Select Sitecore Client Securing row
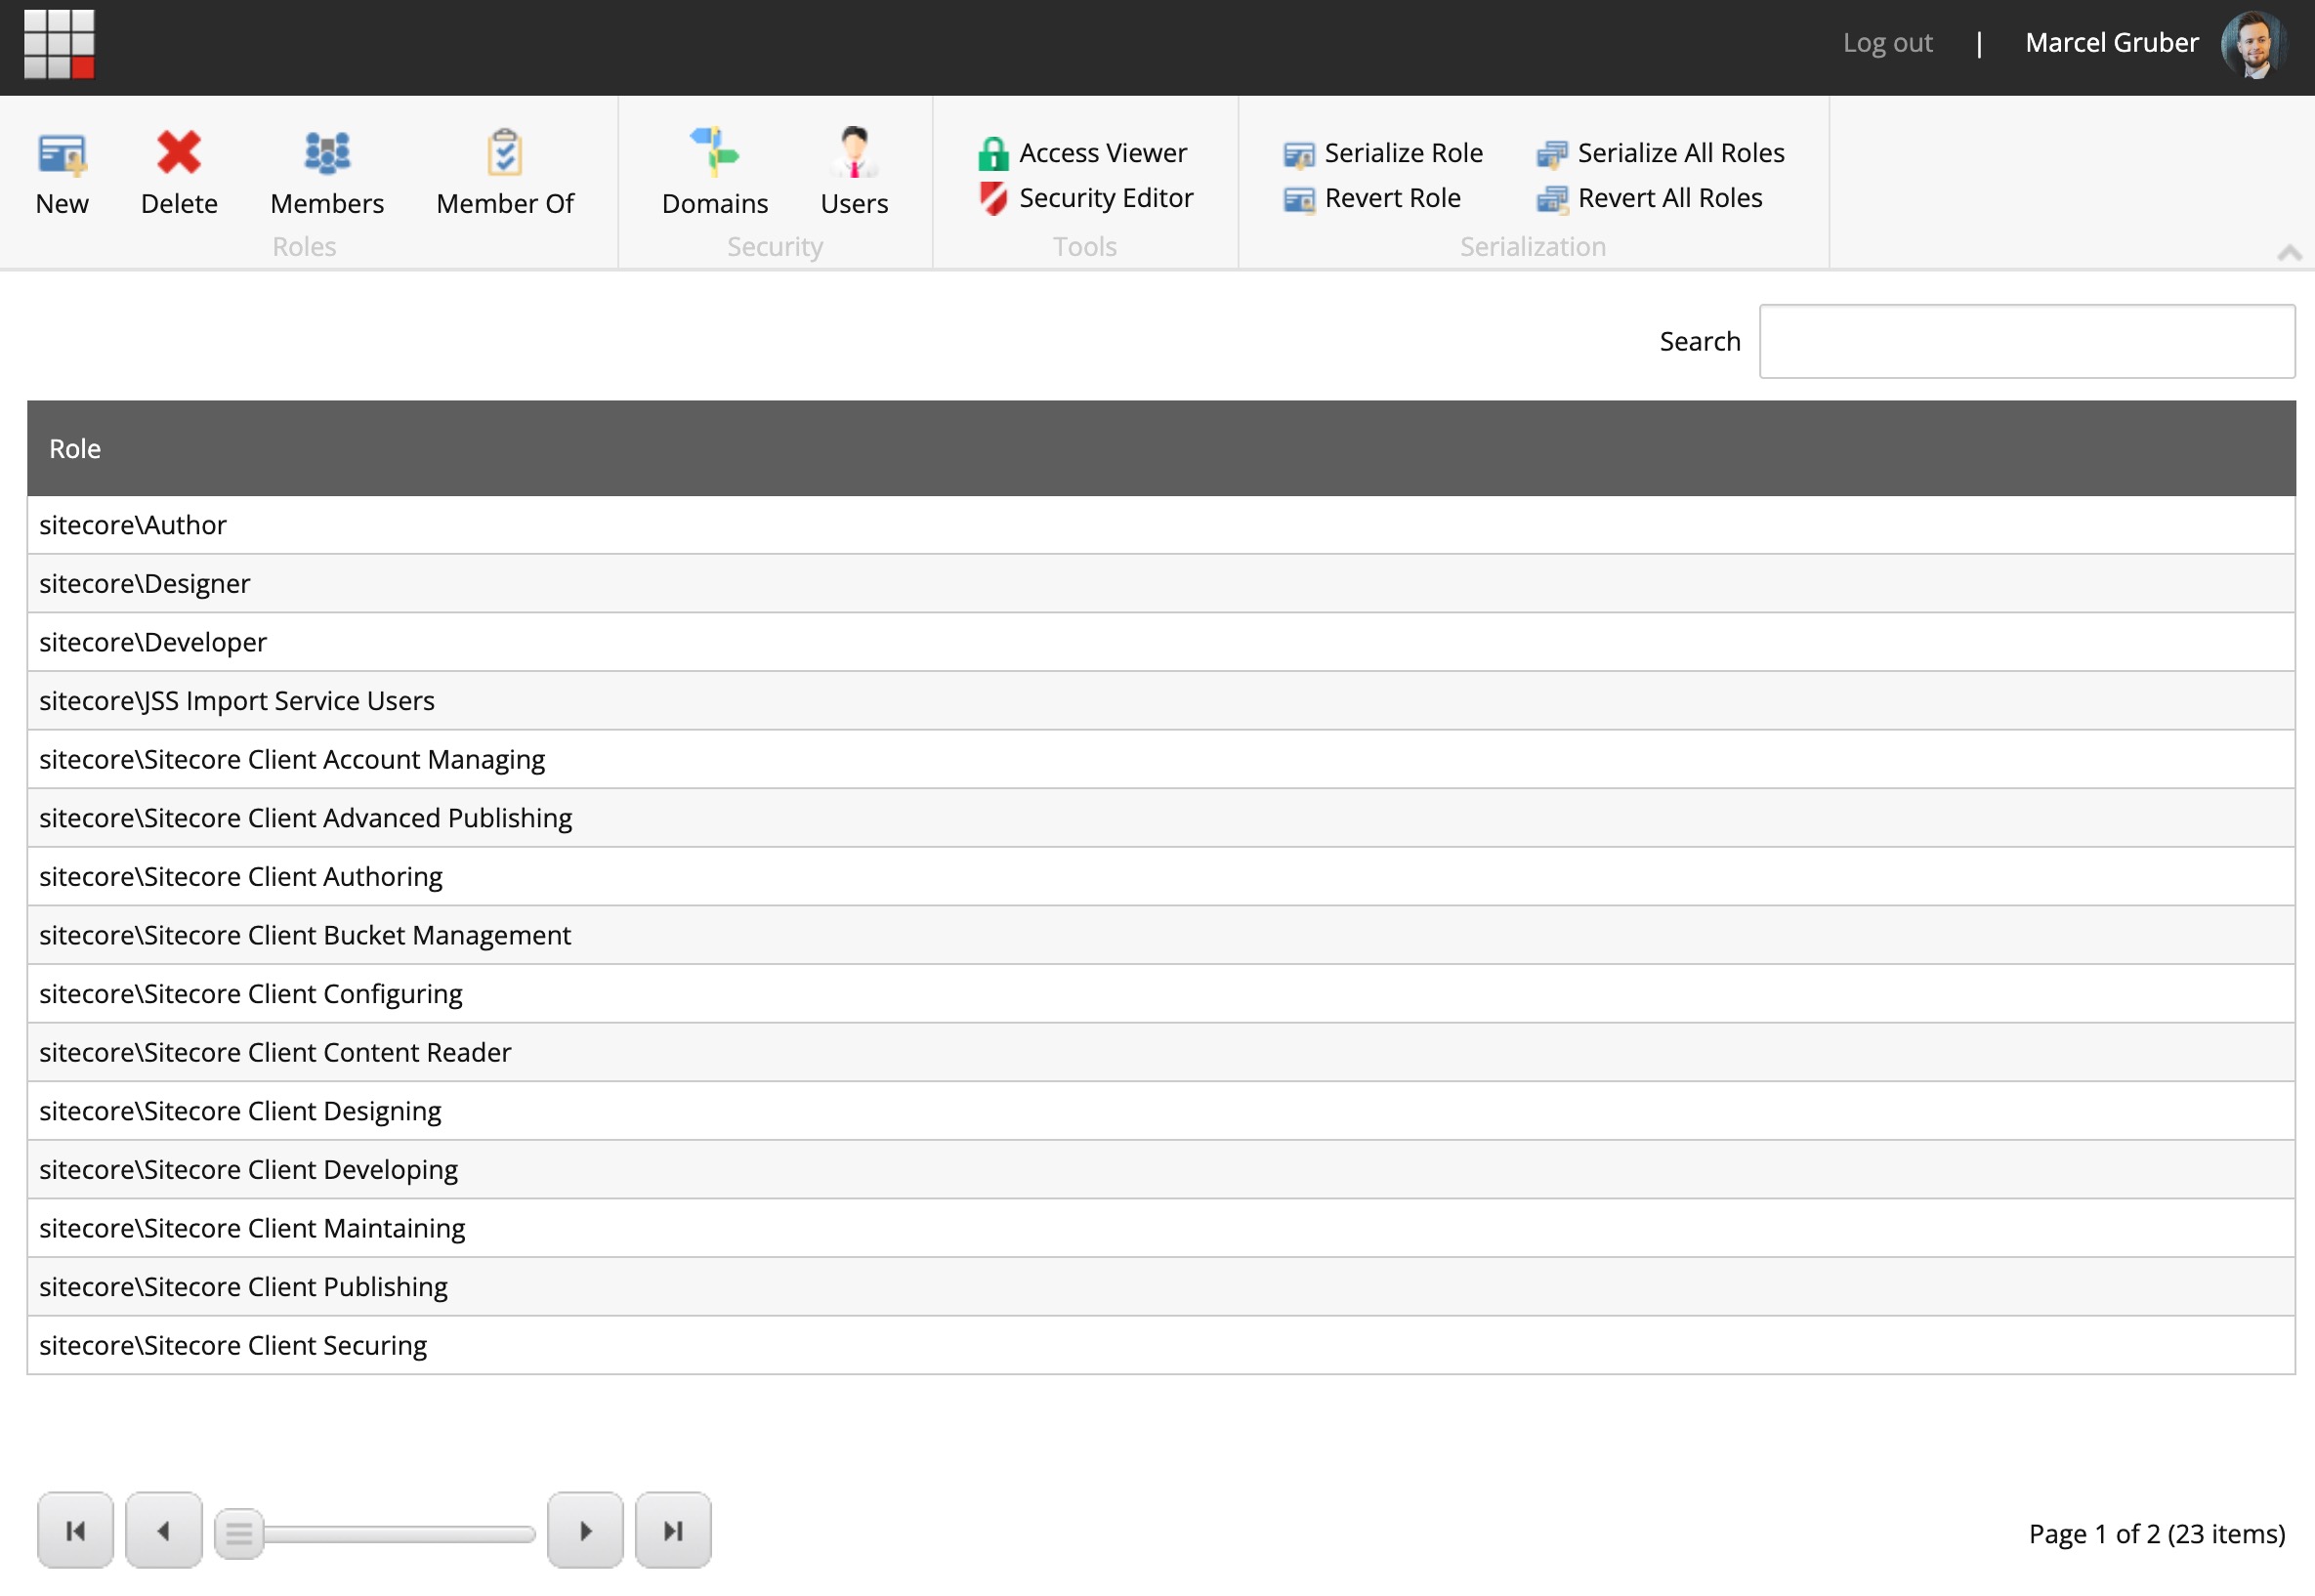 1161,1345
